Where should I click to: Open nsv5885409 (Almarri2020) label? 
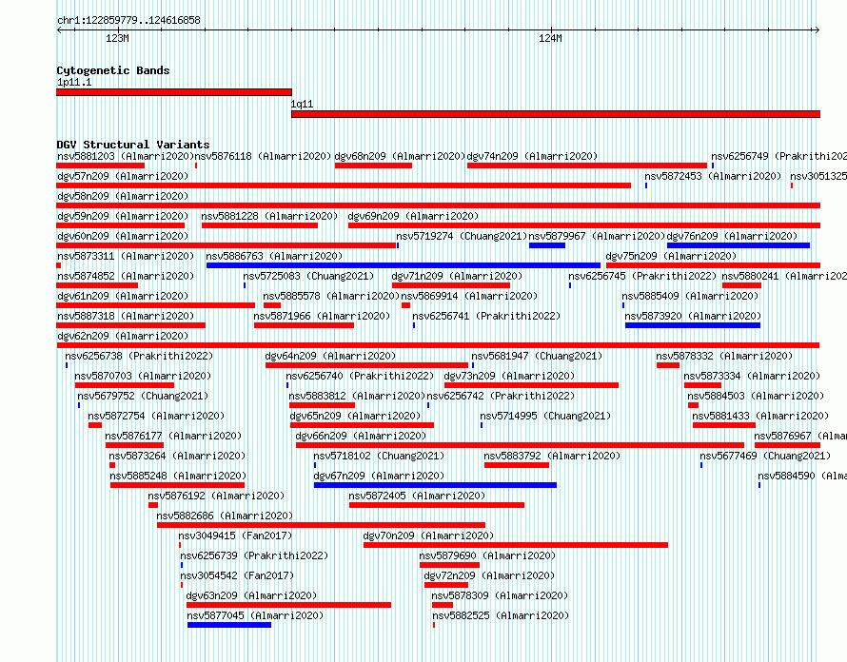click(690, 296)
